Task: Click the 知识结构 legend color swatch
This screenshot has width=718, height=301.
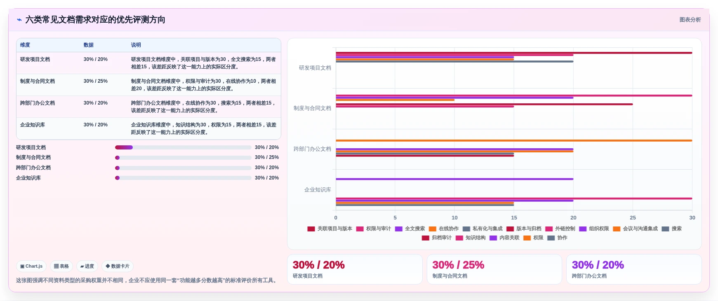Action: pos(459,238)
